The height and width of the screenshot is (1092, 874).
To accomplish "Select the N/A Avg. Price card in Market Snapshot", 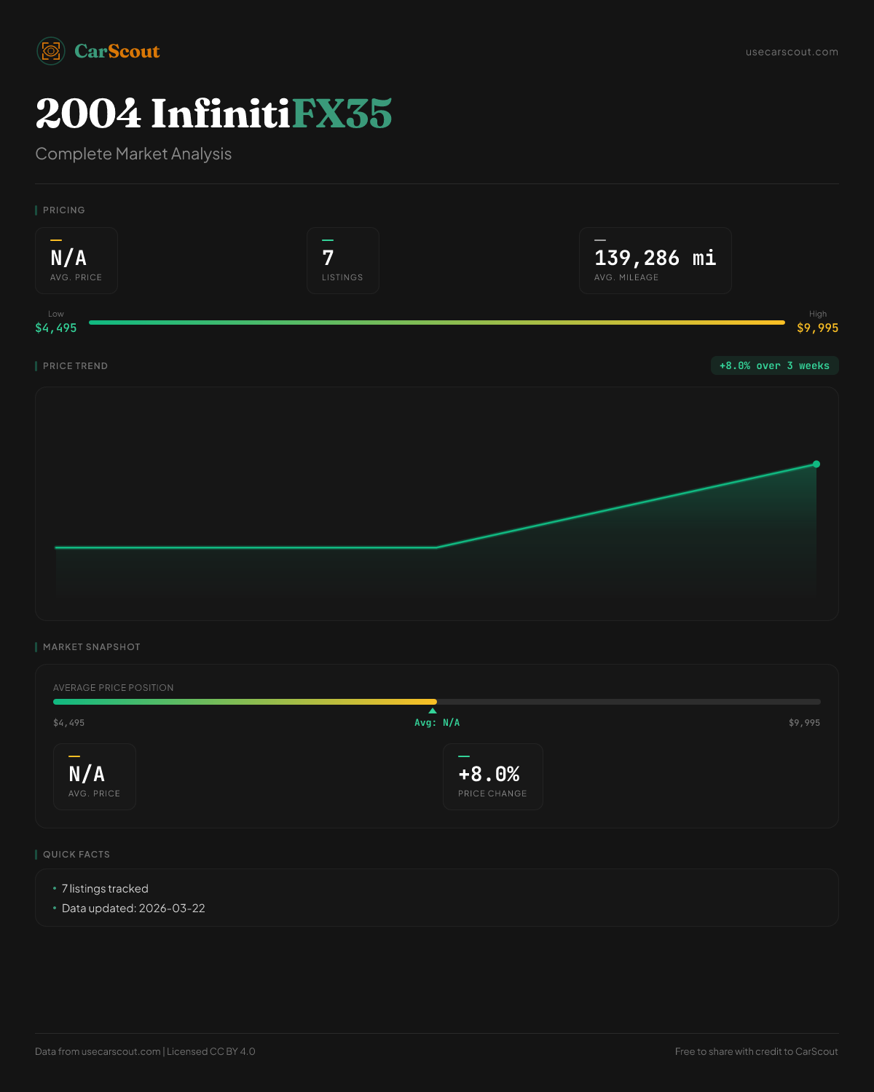I will click(95, 777).
